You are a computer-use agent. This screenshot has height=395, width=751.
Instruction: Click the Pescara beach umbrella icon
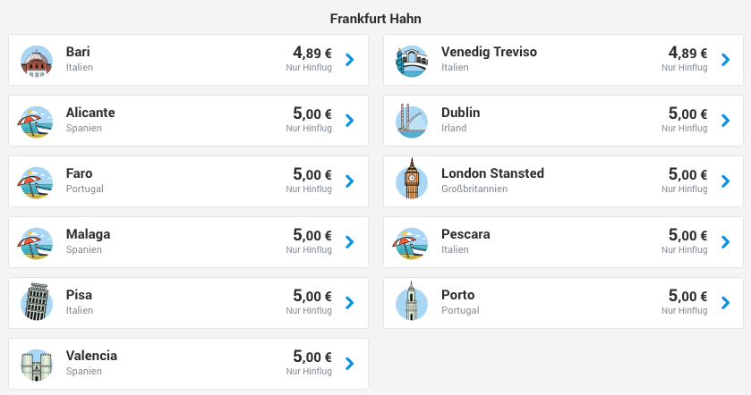click(411, 243)
